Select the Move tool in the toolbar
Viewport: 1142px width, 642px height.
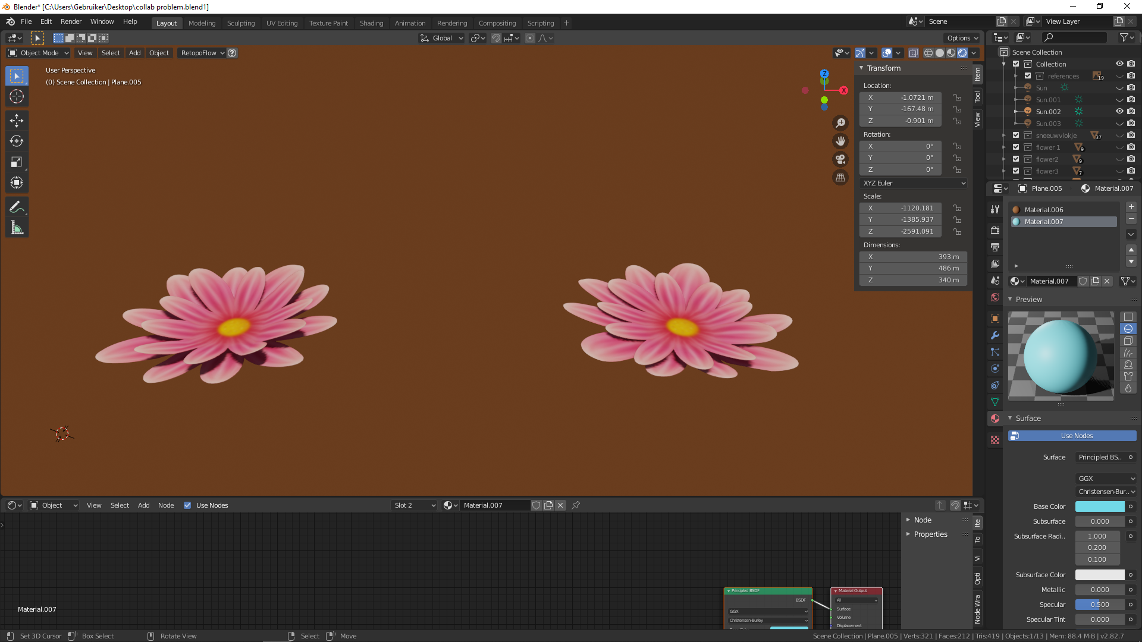[17, 120]
